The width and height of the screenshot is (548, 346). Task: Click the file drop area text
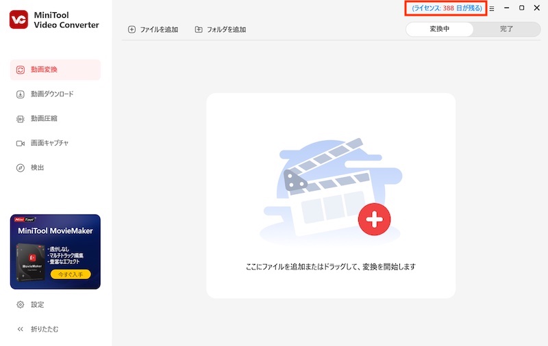(331, 267)
